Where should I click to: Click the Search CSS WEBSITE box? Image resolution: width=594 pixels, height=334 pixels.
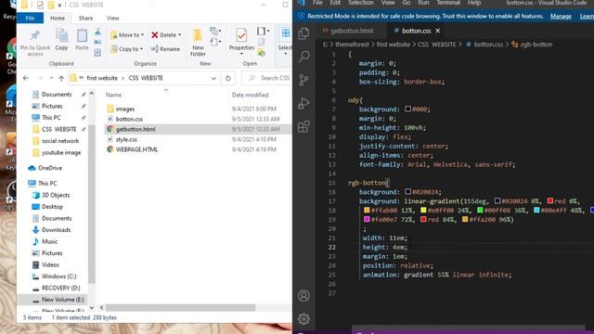click(x=267, y=78)
